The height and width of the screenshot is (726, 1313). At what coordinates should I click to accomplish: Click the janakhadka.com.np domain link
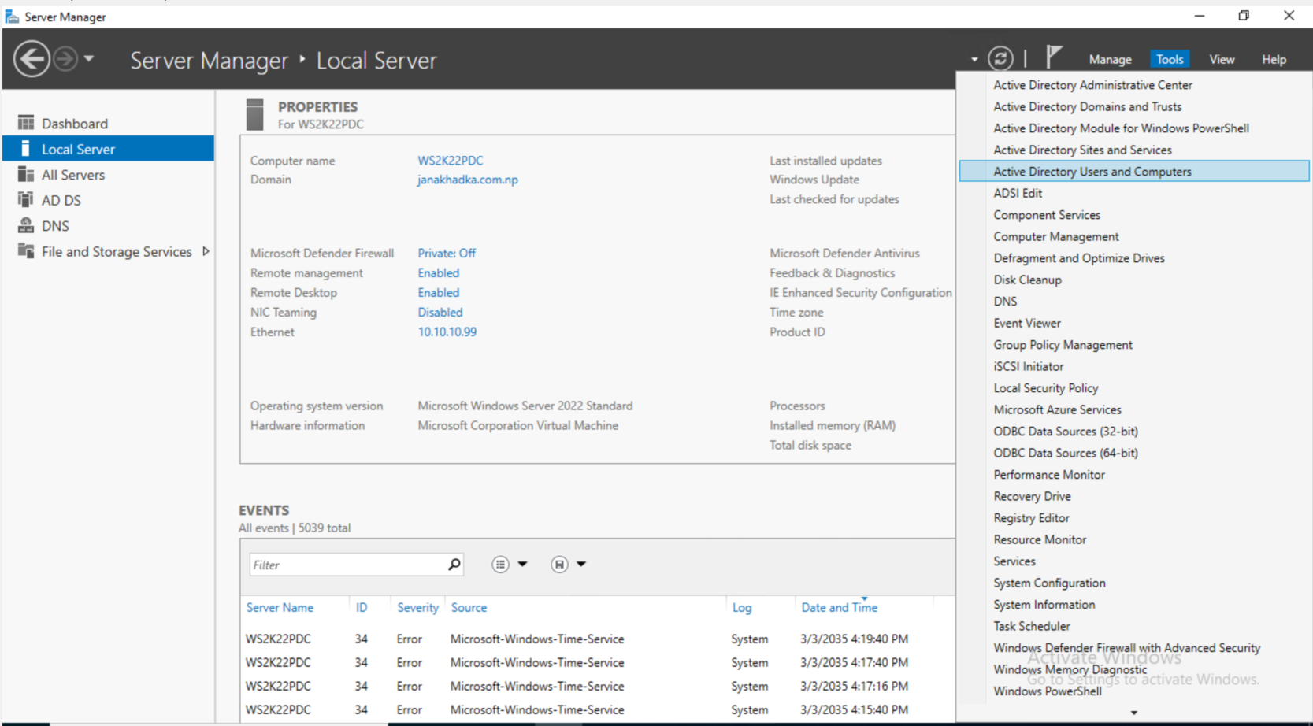(468, 180)
